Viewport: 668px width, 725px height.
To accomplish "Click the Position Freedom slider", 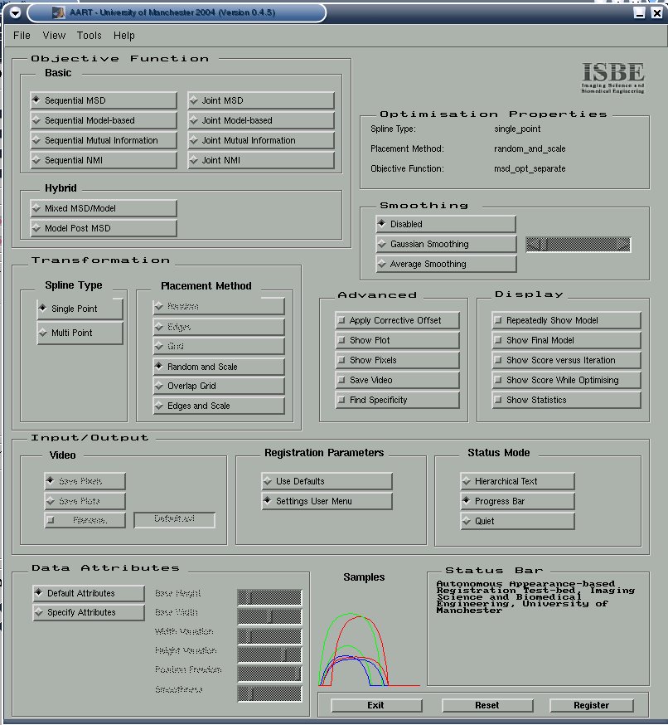I will point(270,674).
